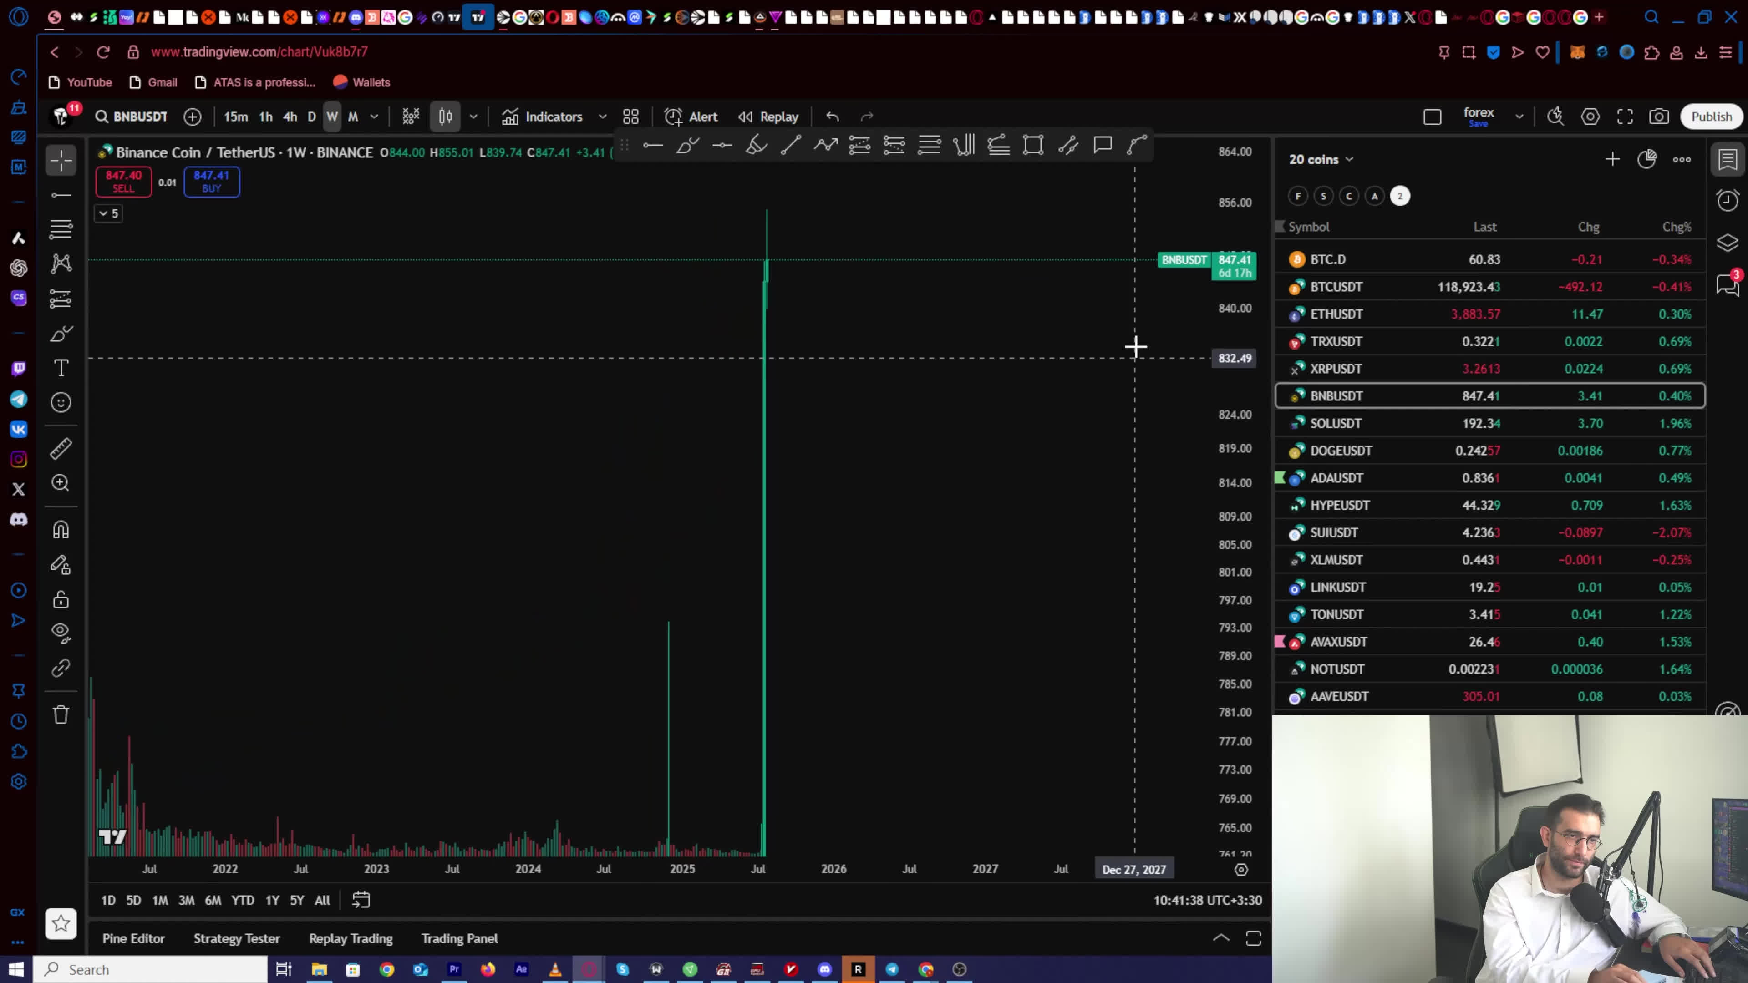Create an Alert
The width and height of the screenshot is (1748, 983).
tap(691, 117)
